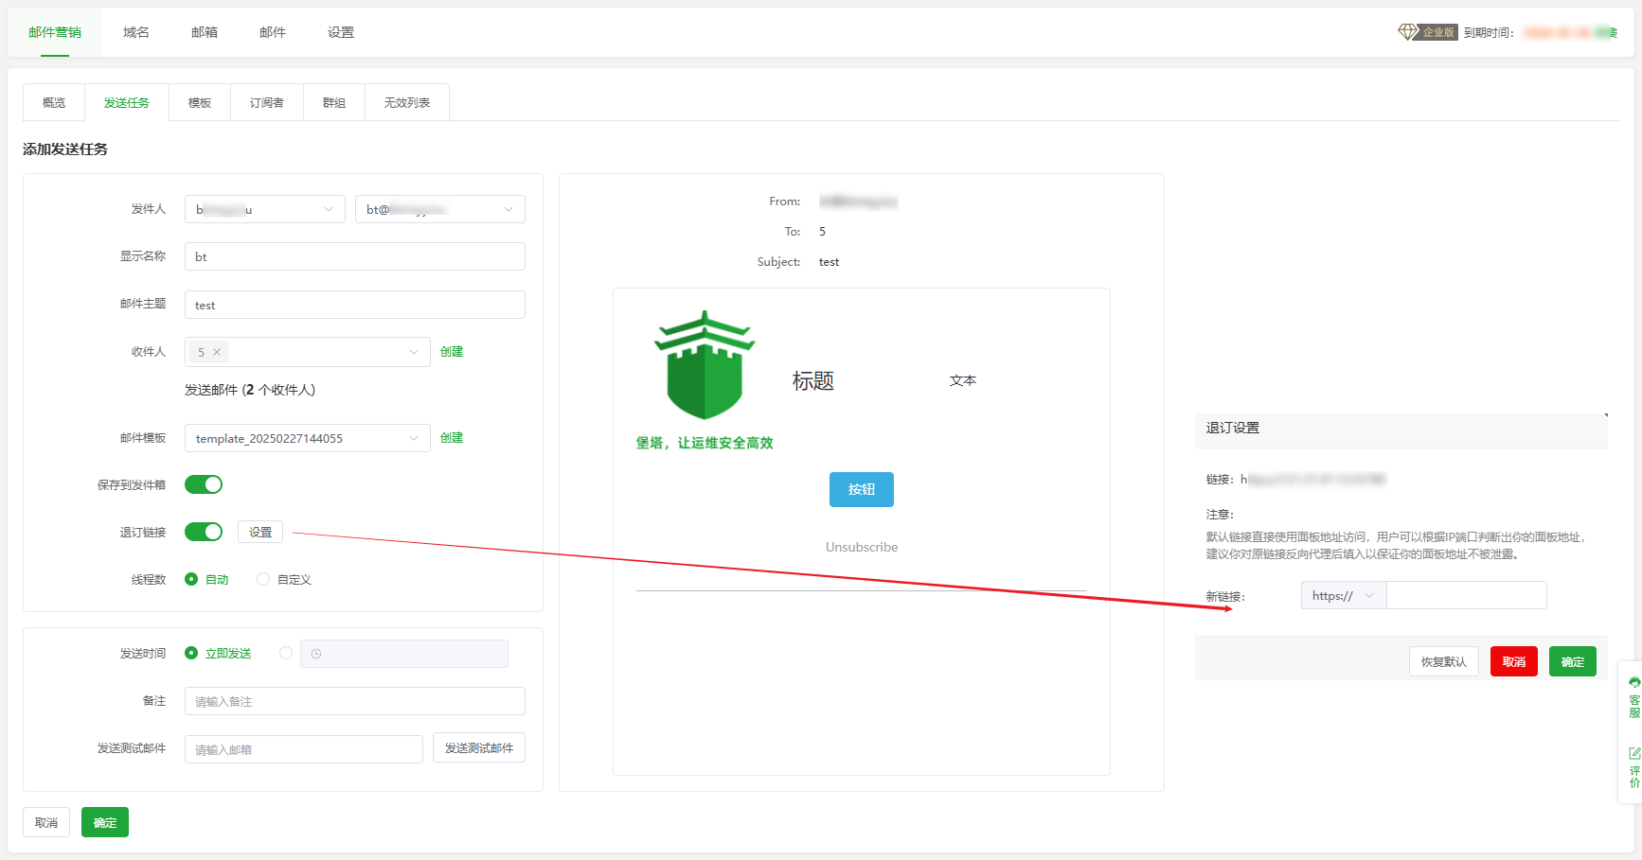This screenshot has width=1642, height=860.
Task: Click the test email address input
Action: (304, 749)
